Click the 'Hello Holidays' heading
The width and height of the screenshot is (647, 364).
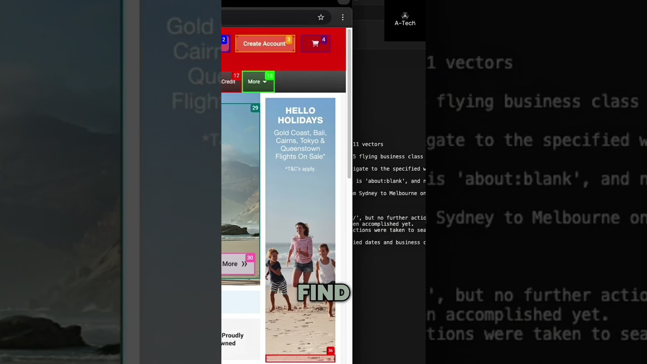[x=300, y=115]
